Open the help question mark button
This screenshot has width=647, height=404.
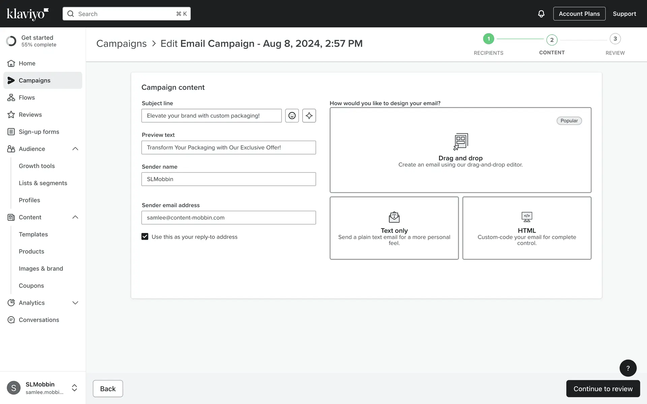click(x=628, y=368)
